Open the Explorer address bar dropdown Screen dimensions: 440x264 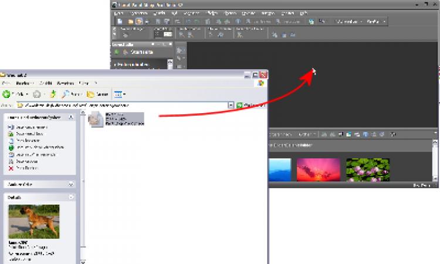(x=231, y=105)
